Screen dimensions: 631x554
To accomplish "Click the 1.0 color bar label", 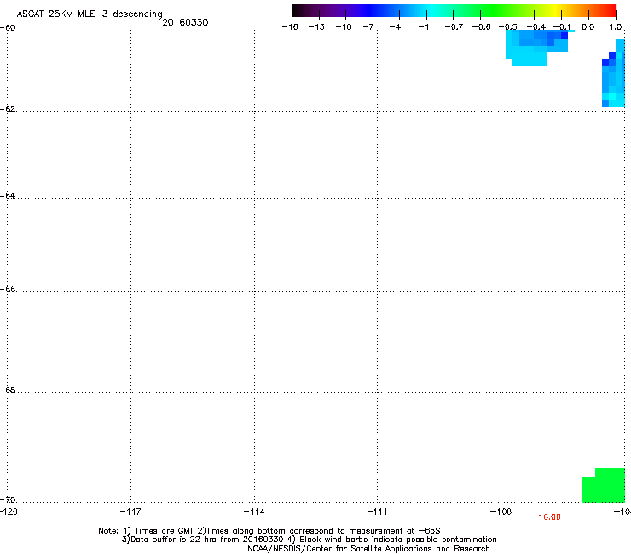I will [x=616, y=27].
